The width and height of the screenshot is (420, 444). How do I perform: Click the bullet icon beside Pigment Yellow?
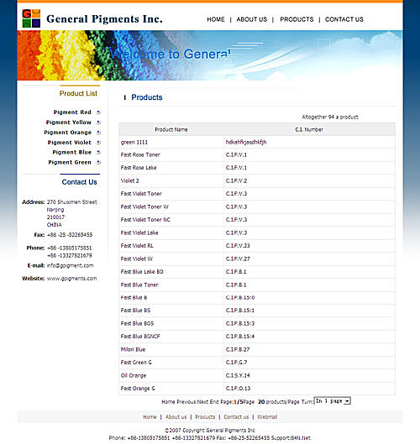click(x=98, y=123)
